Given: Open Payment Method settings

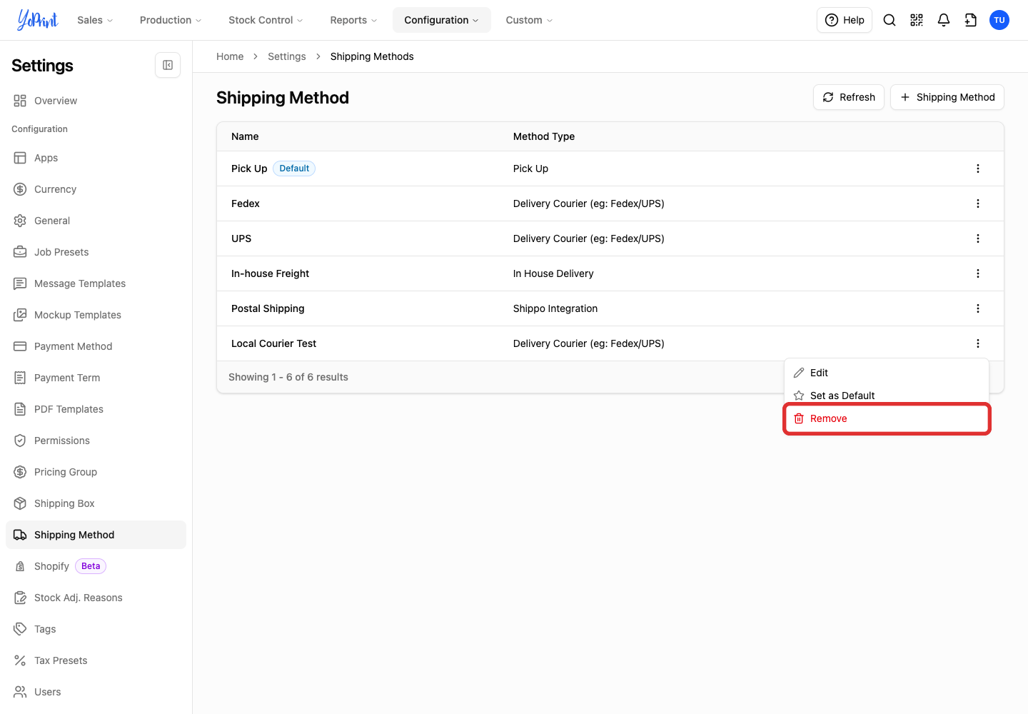Looking at the screenshot, I should point(96,346).
